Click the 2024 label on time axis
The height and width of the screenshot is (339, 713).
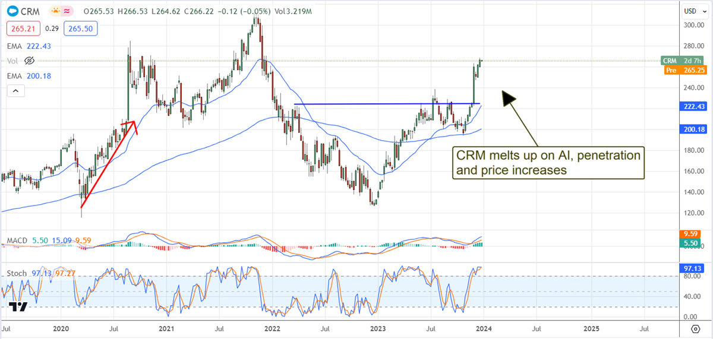[x=484, y=328]
